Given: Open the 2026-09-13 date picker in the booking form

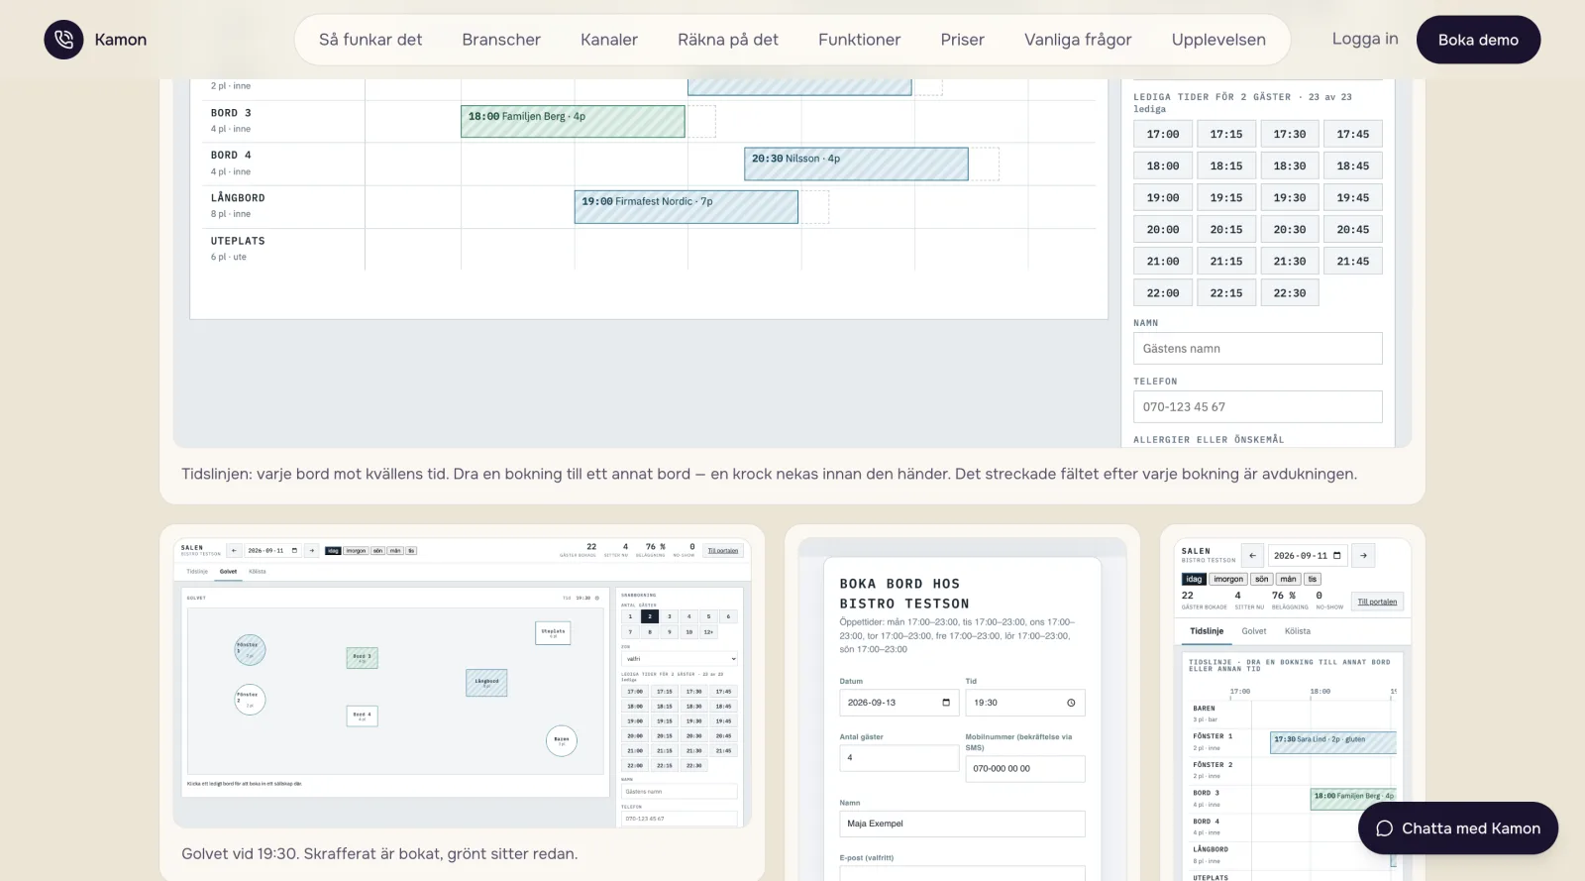Looking at the screenshot, I should point(899,703).
